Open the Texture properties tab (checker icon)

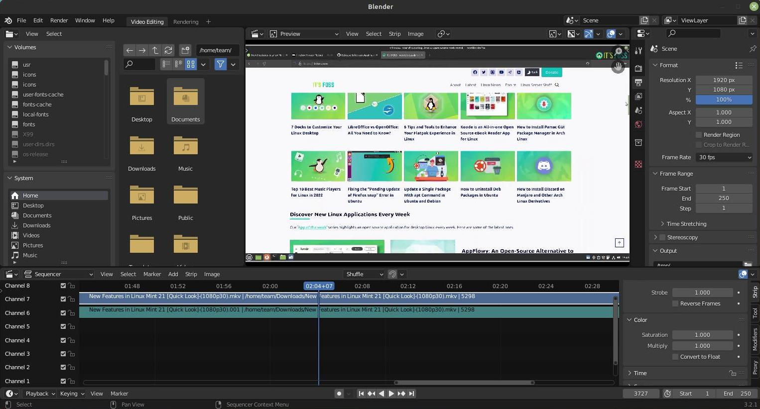[638, 164]
